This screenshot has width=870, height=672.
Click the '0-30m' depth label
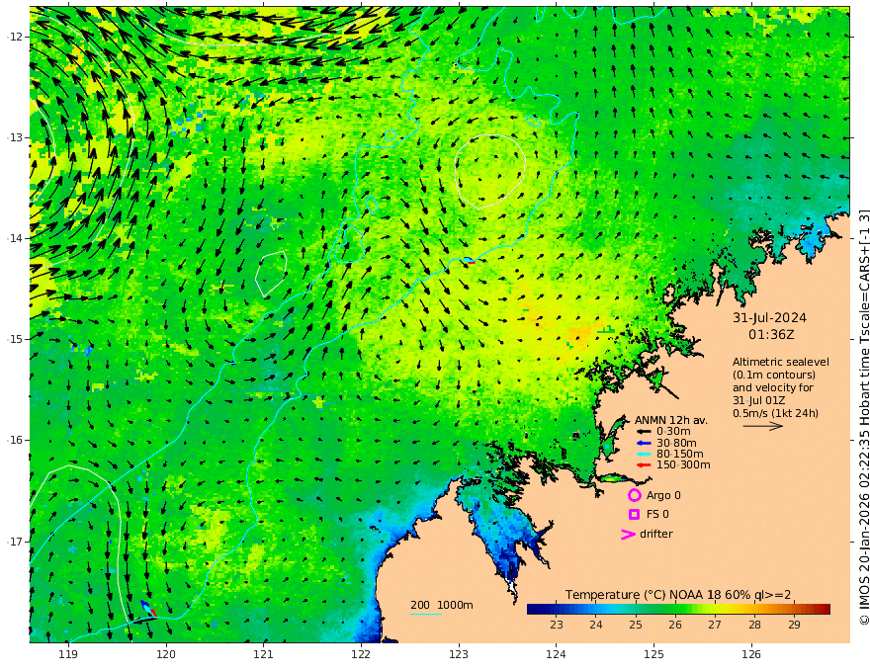coord(673,432)
